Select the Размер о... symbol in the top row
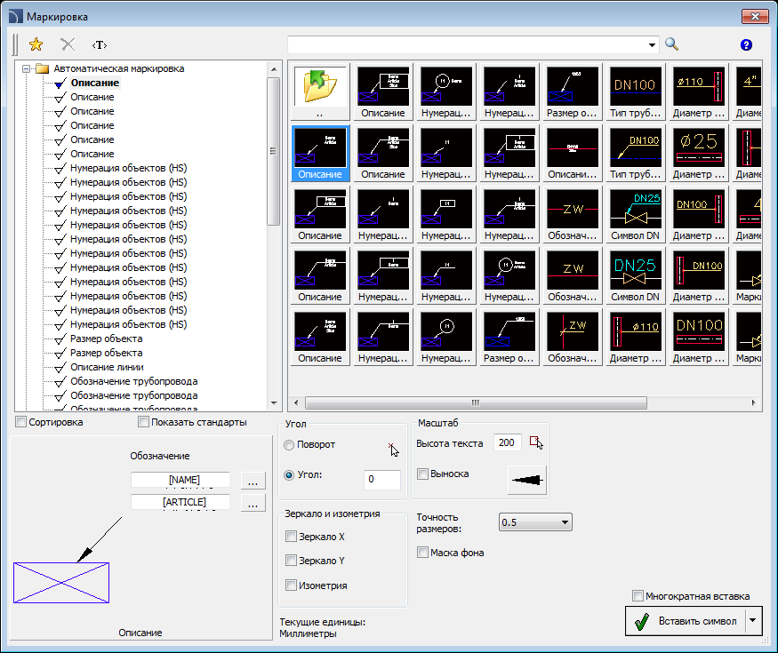 (x=572, y=92)
